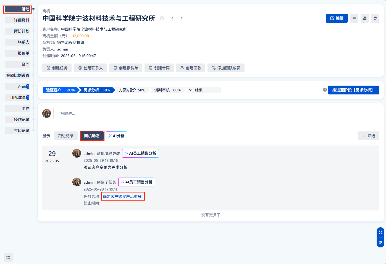
Task: Select 产品 in the left sidebar
Action: point(18,86)
